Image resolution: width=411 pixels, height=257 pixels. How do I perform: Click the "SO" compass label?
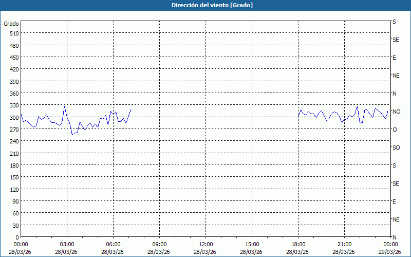pyautogui.click(x=396, y=148)
